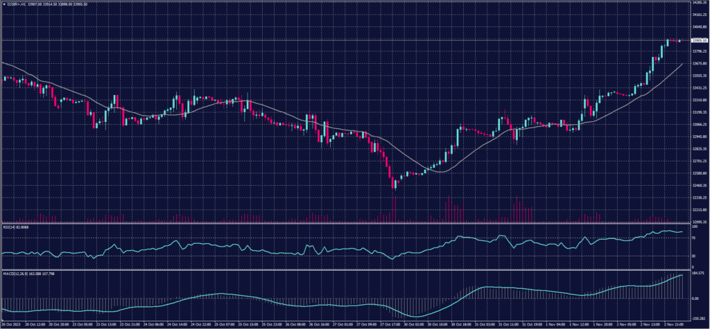This screenshot has width=710, height=329.
Task: Click the MACD 0.00 level label
Action: click(695, 299)
